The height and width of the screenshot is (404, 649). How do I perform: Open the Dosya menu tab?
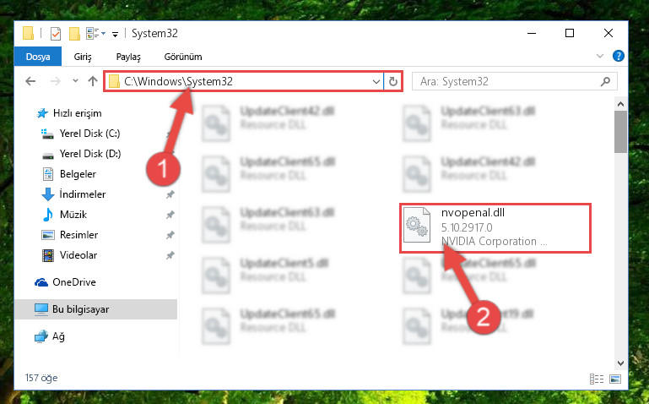point(38,57)
